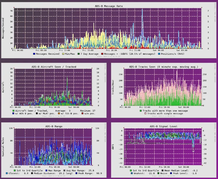Select the blue w/ ADS-B pos. swatch
The image size is (218, 179).
tap(14, 114)
